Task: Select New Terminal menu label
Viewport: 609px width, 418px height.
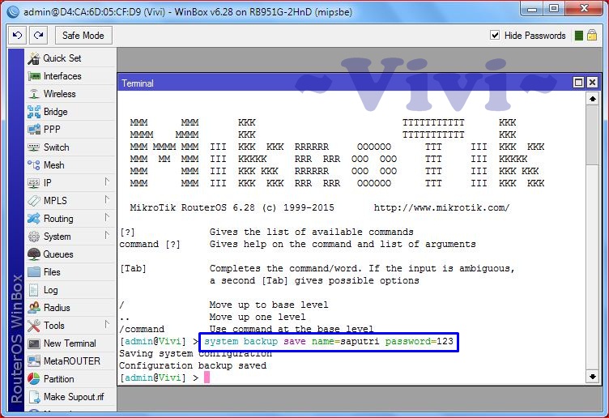Action: point(70,343)
